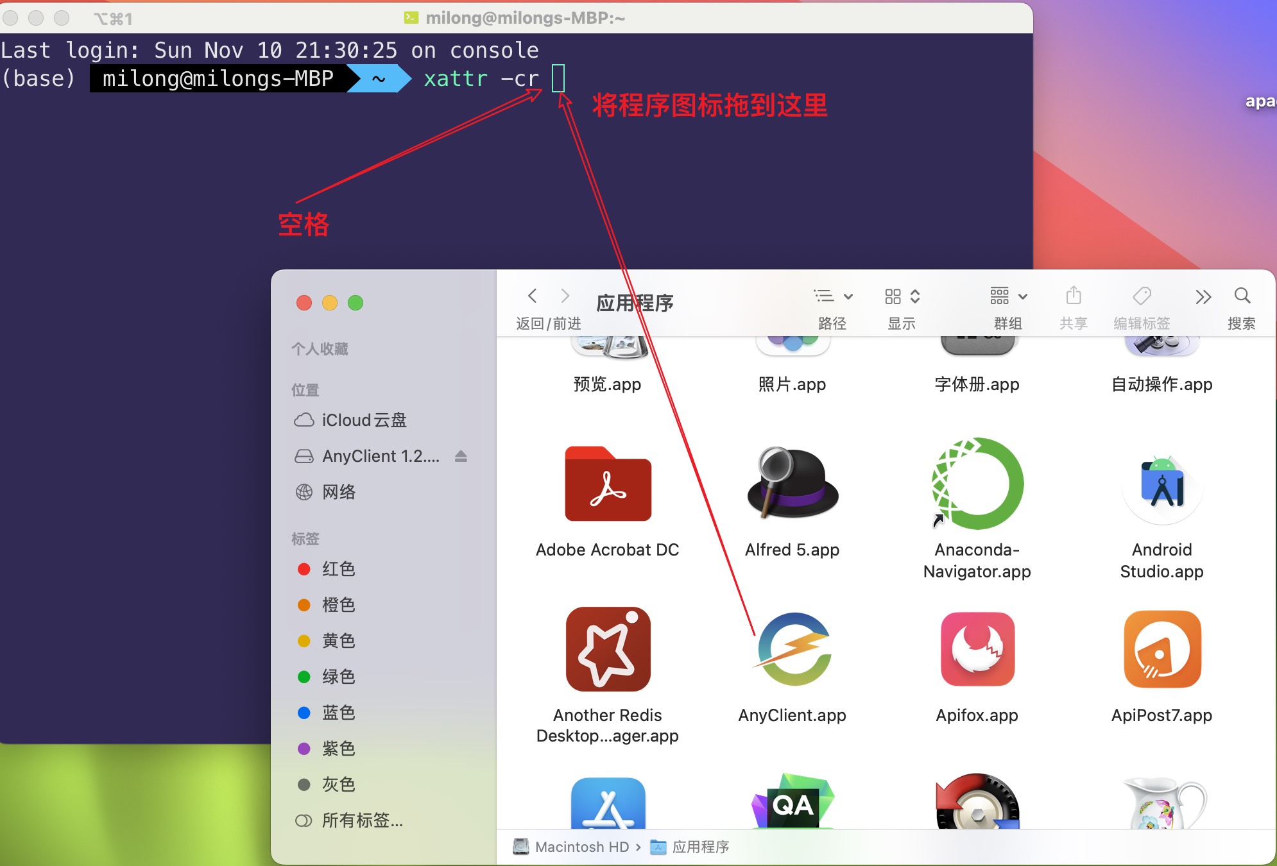1277x866 pixels.
Task: Open ApiPost7.app
Action: pos(1162,649)
